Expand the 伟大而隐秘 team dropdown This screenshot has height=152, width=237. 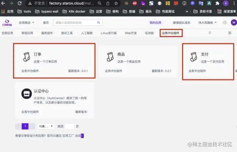pyautogui.click(x=207, y=23)
